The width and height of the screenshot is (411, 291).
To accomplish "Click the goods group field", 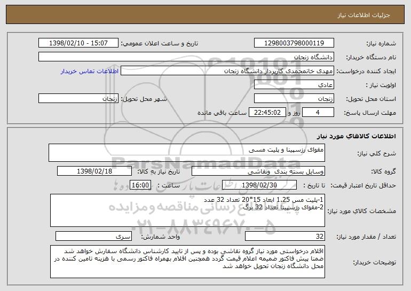I will tap(258, 171).
